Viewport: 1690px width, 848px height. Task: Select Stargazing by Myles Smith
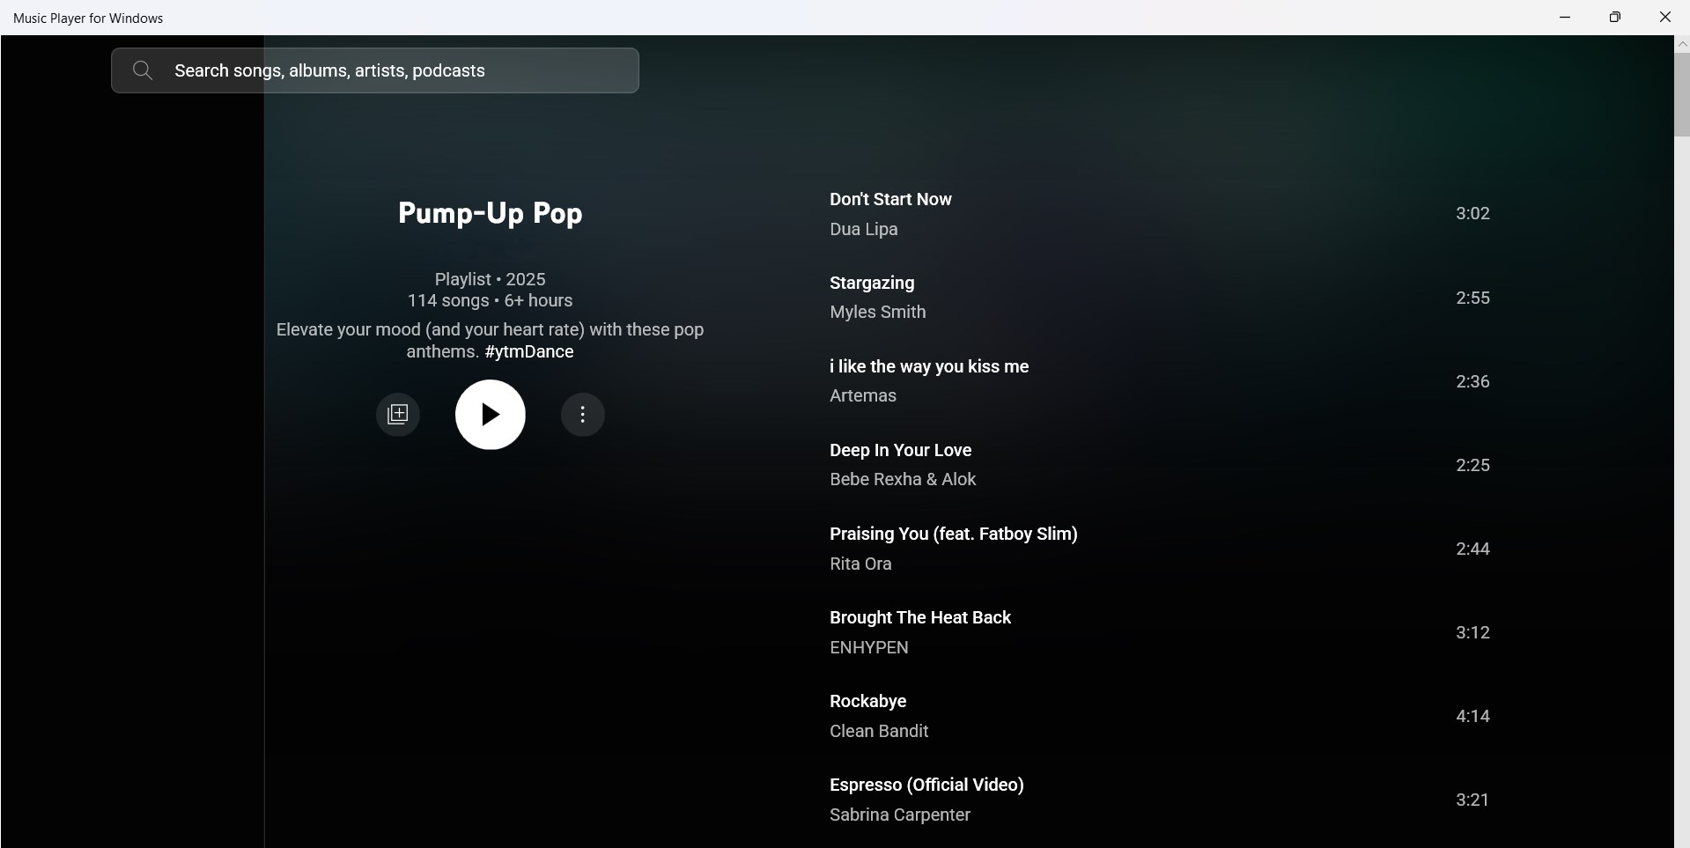(871, 283)
